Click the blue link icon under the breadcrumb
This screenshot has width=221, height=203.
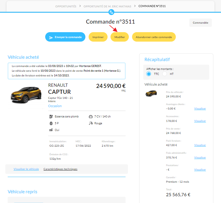(x=111, y=12)
